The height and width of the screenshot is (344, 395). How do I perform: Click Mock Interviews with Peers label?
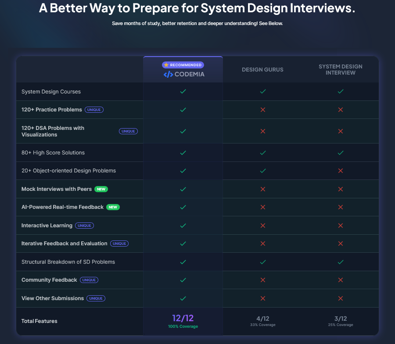click(57, 189)
